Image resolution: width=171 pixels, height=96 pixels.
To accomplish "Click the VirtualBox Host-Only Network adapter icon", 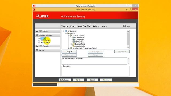I will (71, 48).
